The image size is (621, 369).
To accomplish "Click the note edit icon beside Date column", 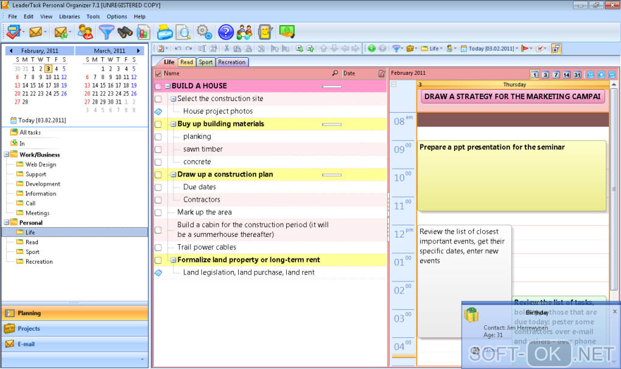I will pyautogui.click(x=381, y=73).
